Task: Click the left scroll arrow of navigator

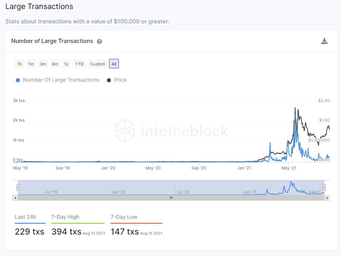Action: (x=15, y=198)
